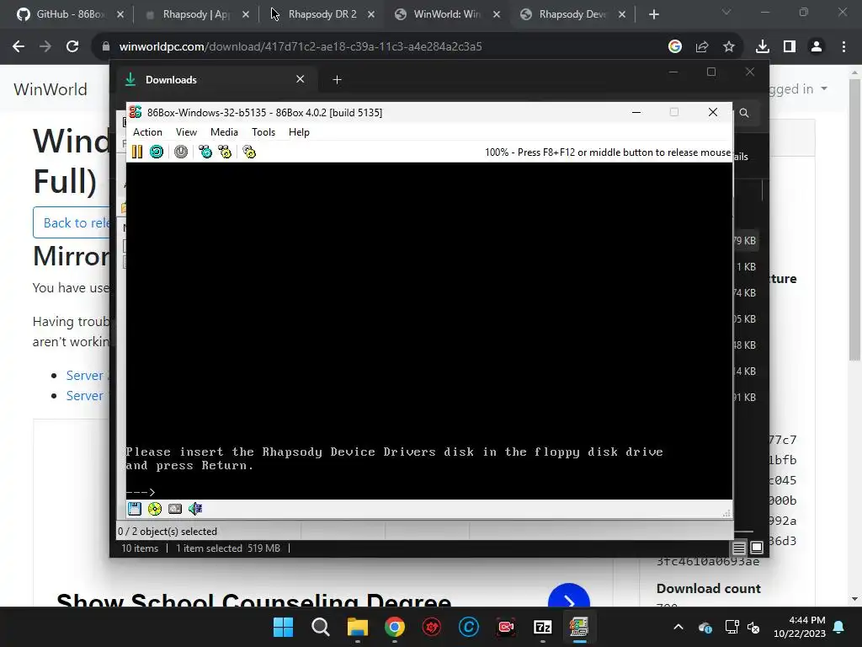Open the Tools menu in 86Box
This screenshot has width=862, height=647.
pyautogui.click(x=263, y=132)
